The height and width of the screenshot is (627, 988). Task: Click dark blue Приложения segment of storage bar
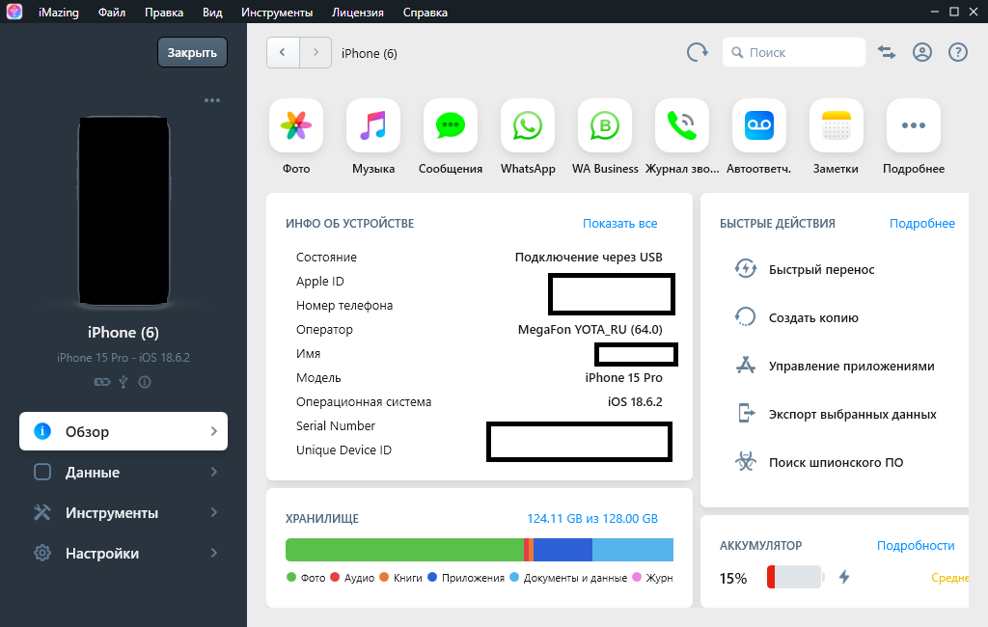click(x=563, y=550)
